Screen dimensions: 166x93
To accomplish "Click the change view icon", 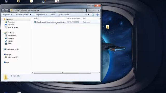I will tap(86, 14).
